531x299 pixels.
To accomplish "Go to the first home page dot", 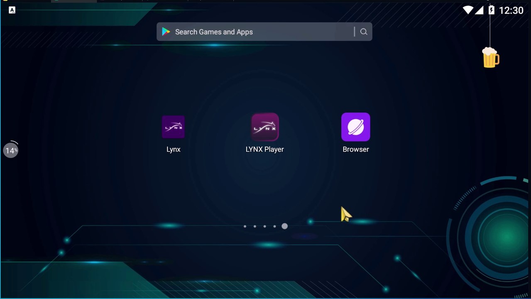I will pos(245,226).
